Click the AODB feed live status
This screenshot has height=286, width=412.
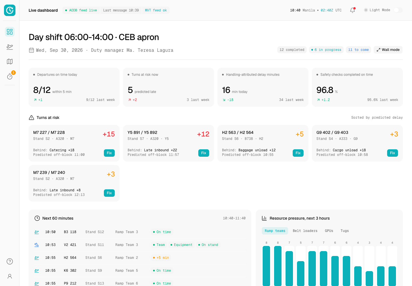81,10
